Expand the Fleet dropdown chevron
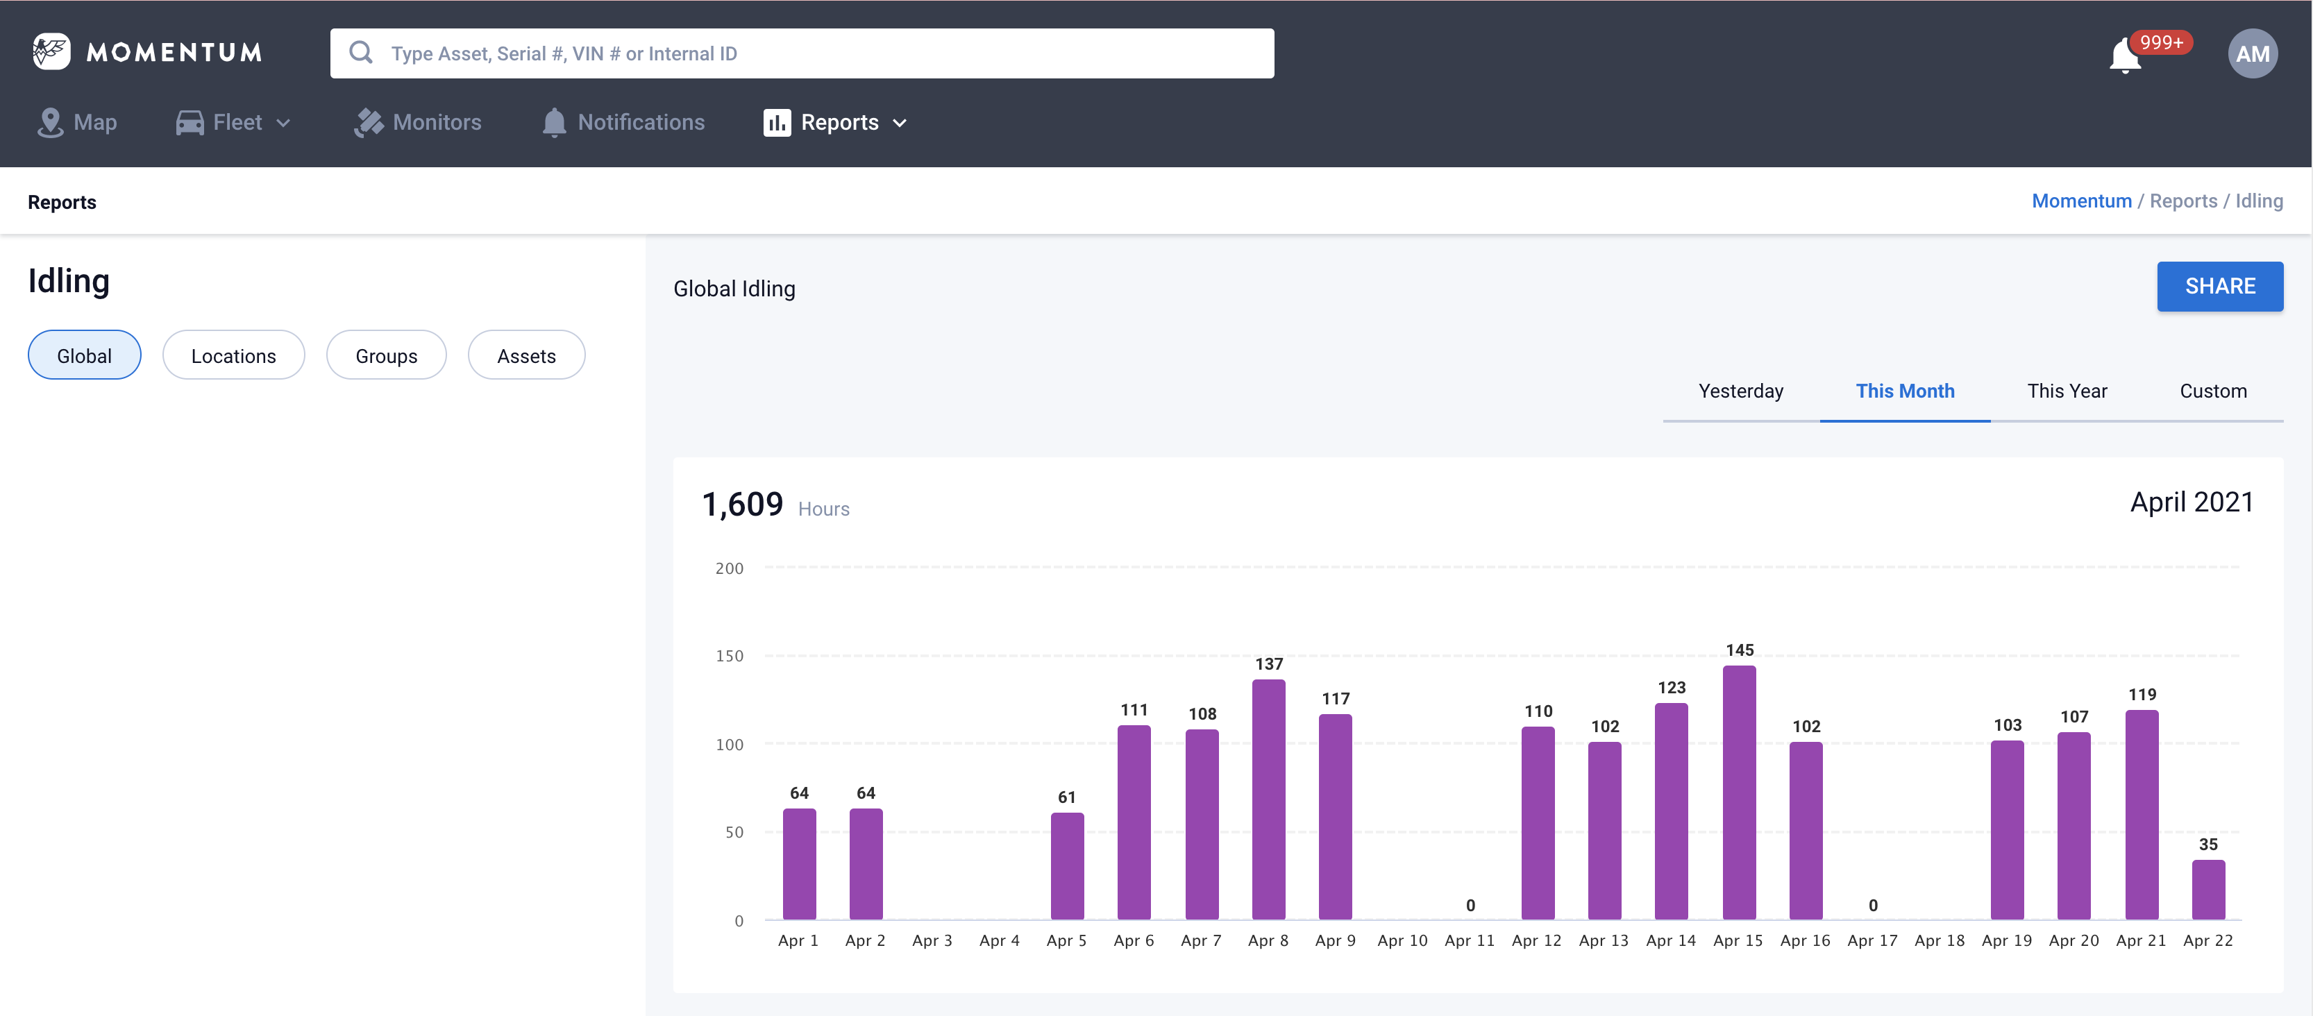 point(284,123)
